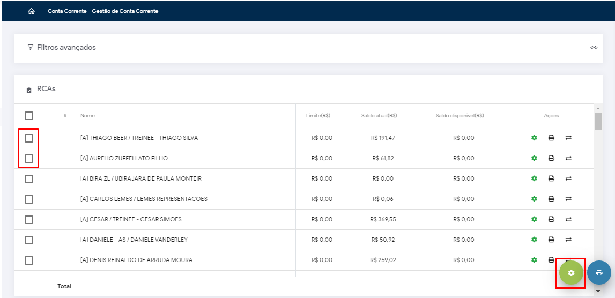Toggle the eye icon in filters panel

594,48
